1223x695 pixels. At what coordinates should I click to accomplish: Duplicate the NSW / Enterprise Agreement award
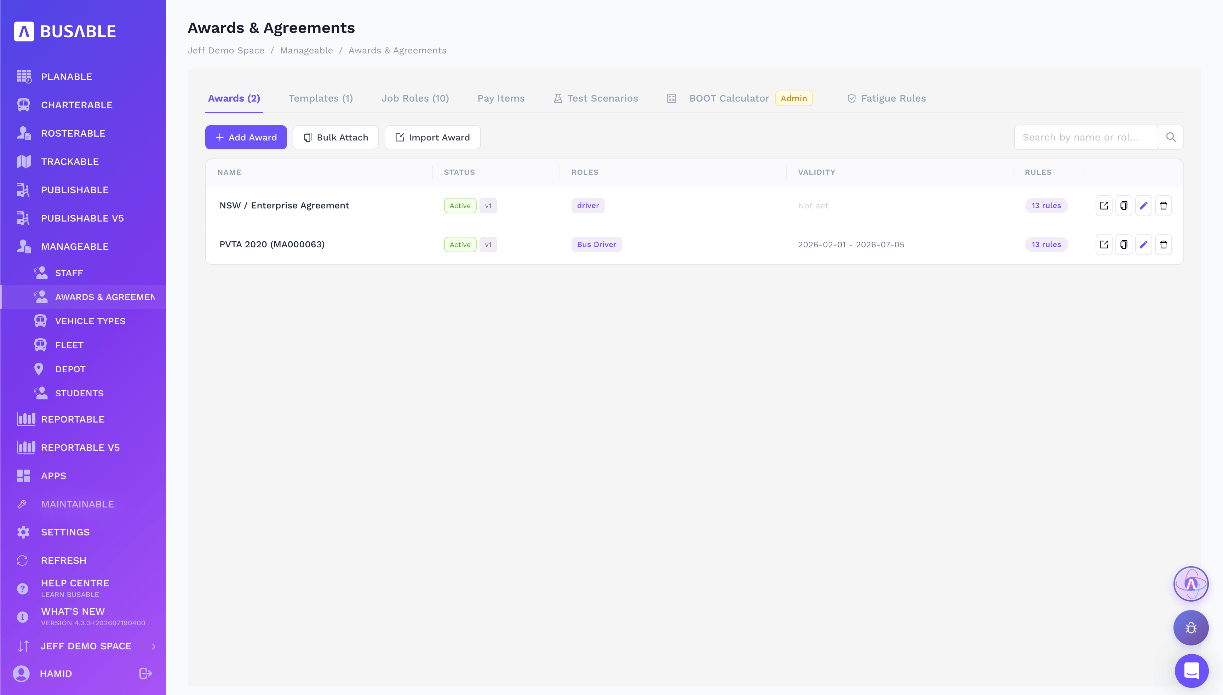1124,206
